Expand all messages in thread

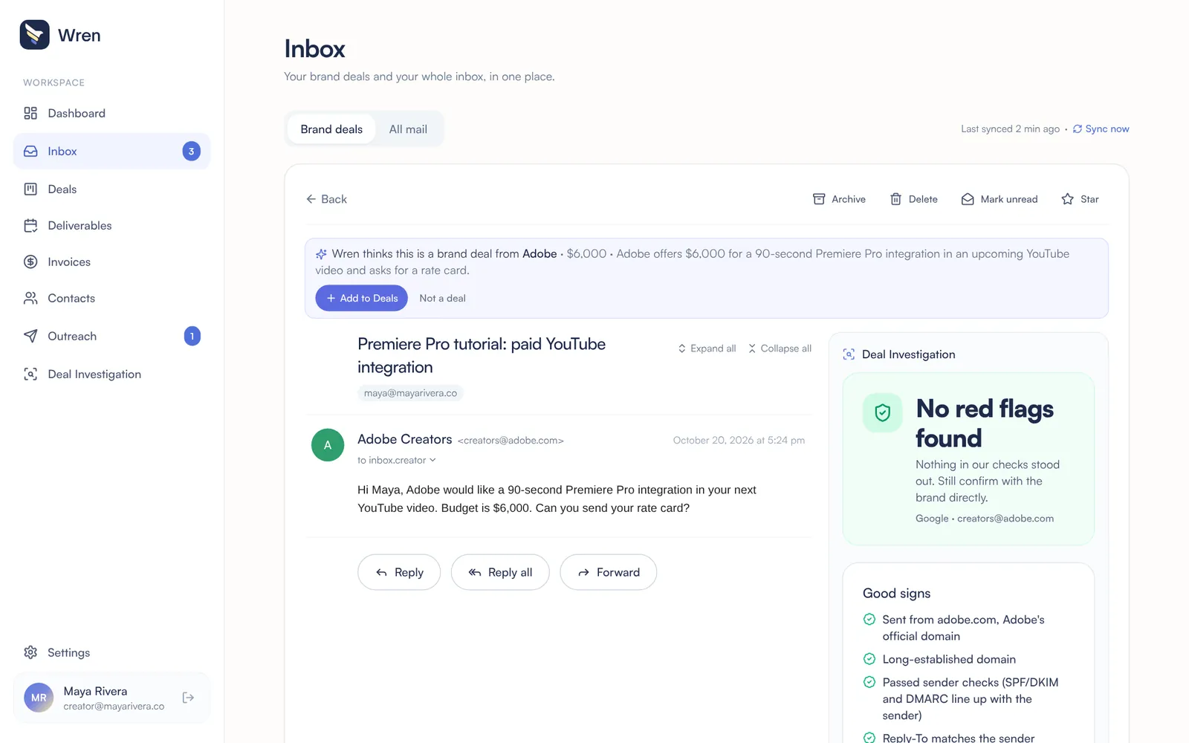pos(707,348)
